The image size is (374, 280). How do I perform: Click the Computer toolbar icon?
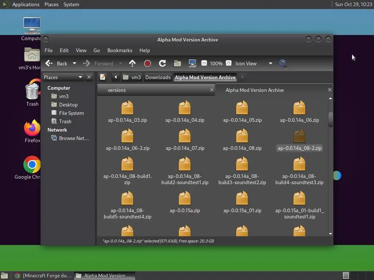192,63
